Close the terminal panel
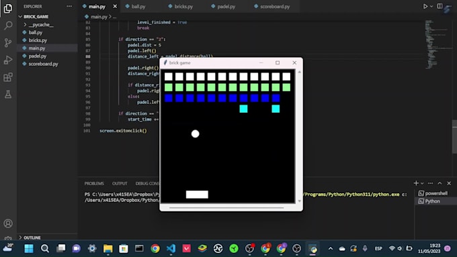Image resolution: width=457 pixels, height=257 pixels. (x=449, y=183)
